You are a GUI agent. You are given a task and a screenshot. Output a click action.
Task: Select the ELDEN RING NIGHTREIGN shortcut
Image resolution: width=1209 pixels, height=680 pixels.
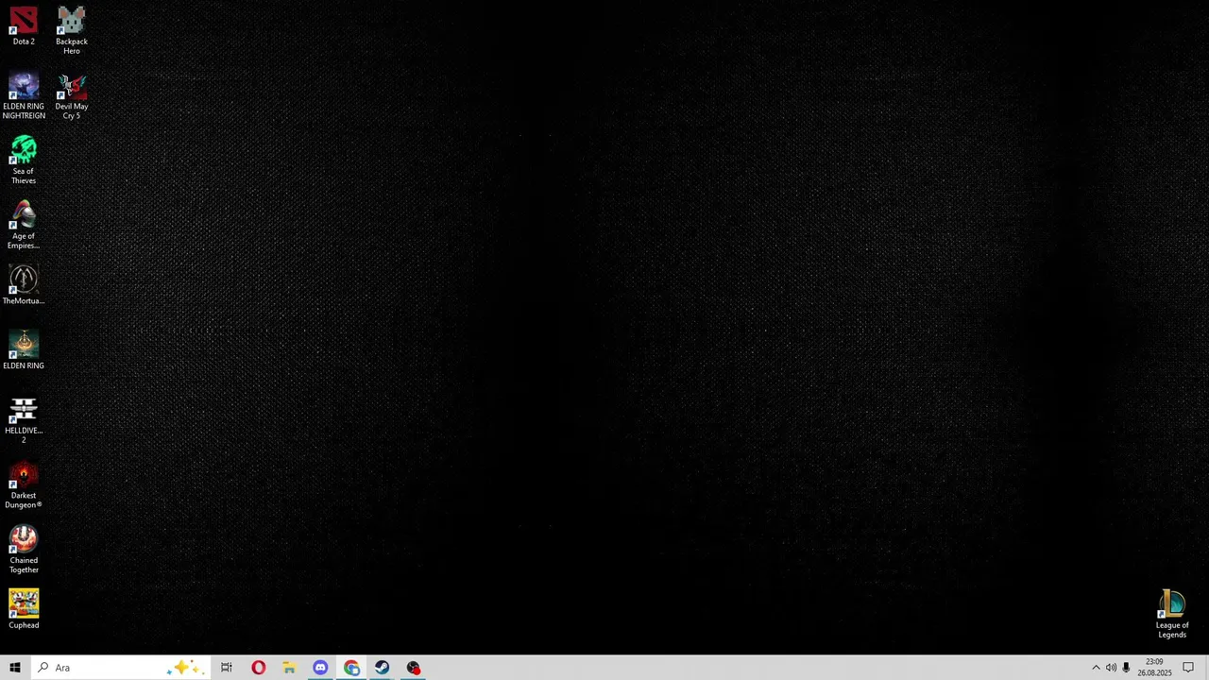24,96
